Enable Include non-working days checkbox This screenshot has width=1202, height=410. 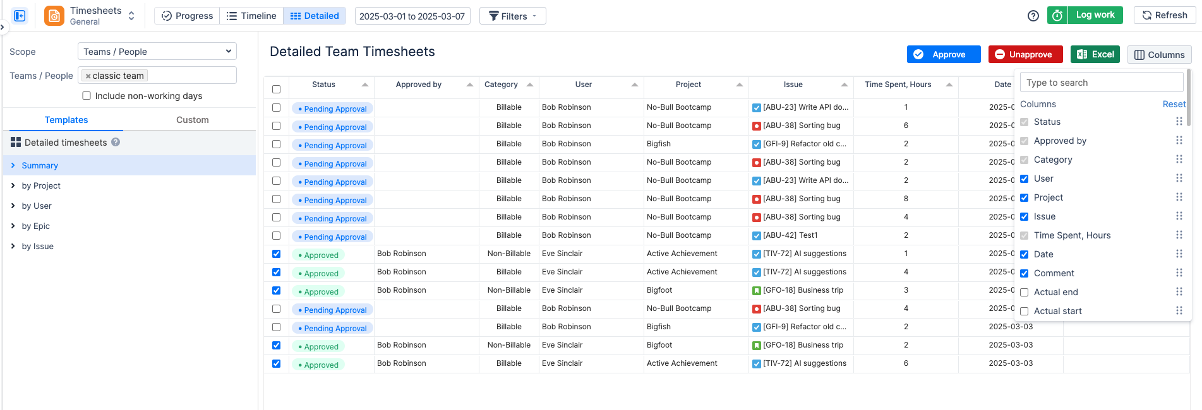[x=87, y=96]
